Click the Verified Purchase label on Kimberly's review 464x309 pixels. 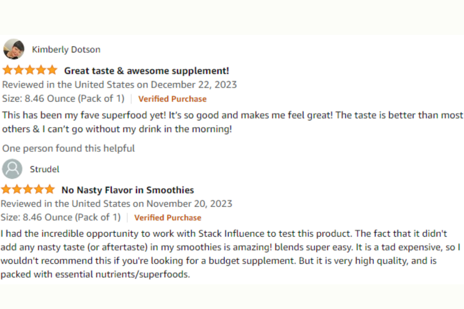click(172, 99)
